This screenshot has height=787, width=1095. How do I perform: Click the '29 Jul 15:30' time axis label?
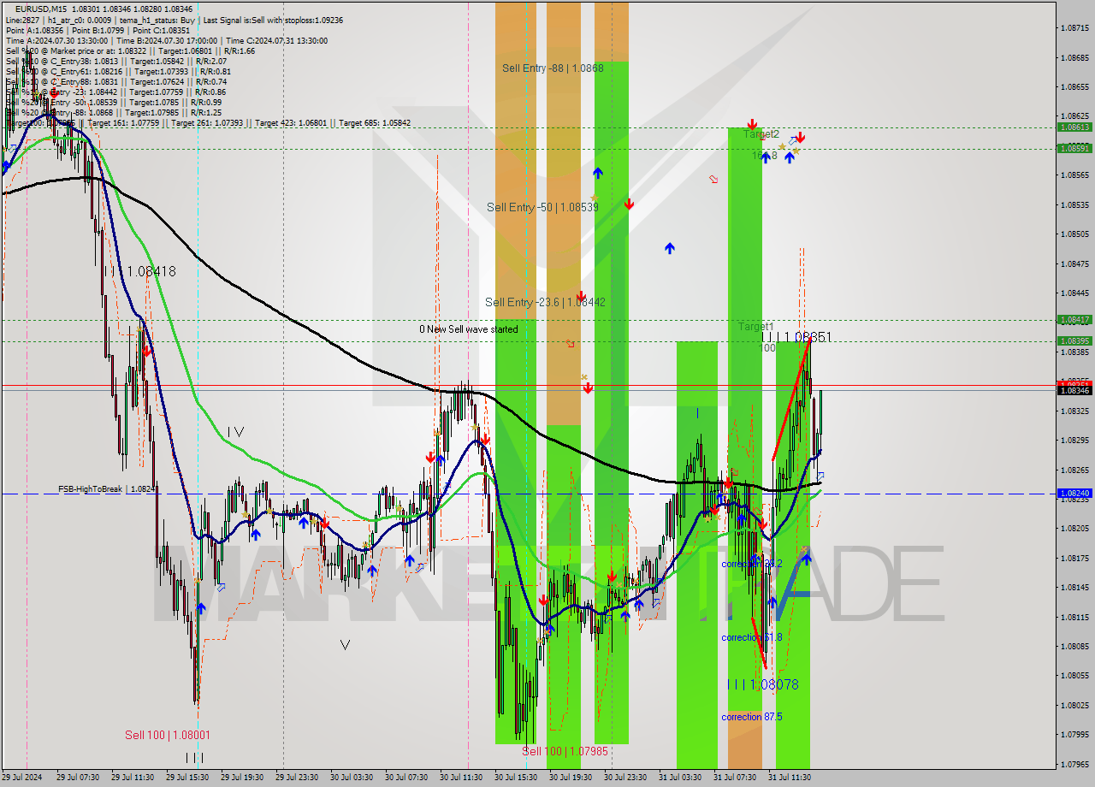187,778
